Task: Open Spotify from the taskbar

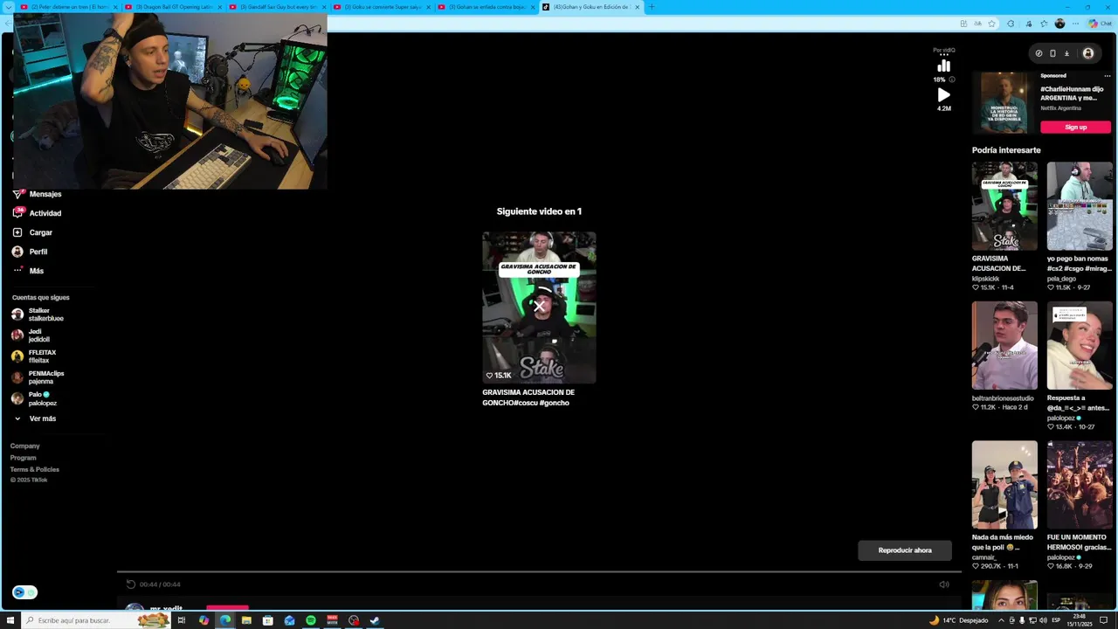Action: 311,620
